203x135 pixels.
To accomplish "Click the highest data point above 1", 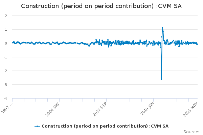I will [x=162, y=28].
